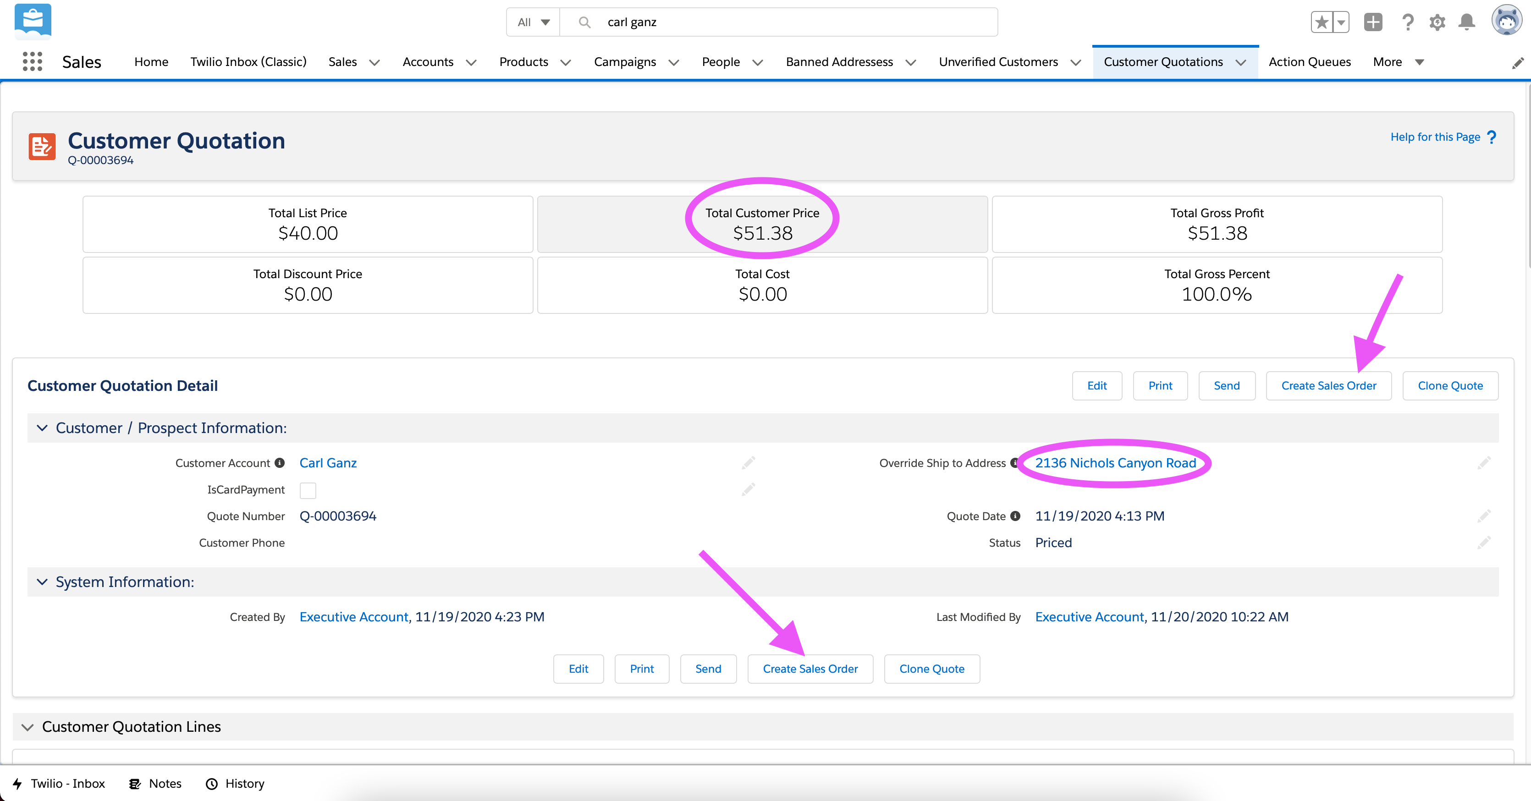
Task: Expand the Campaigns tab dropdown chevron
Action: click(x=674, y=62)
